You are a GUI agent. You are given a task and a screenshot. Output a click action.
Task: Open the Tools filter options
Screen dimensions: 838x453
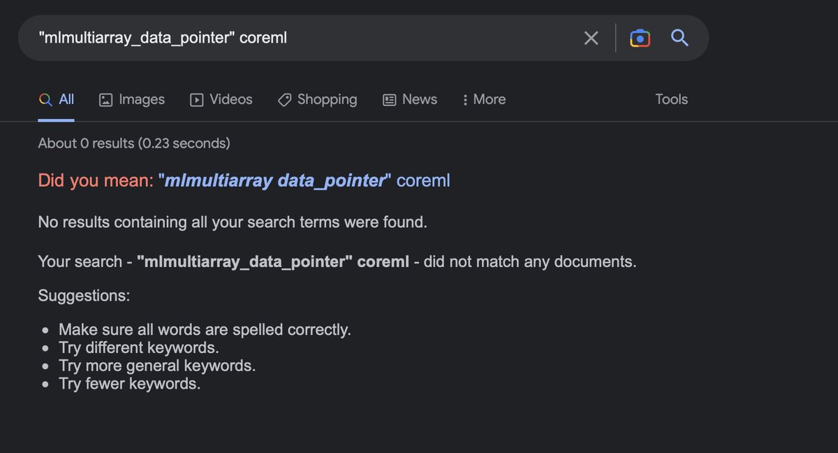pos(671,99)
